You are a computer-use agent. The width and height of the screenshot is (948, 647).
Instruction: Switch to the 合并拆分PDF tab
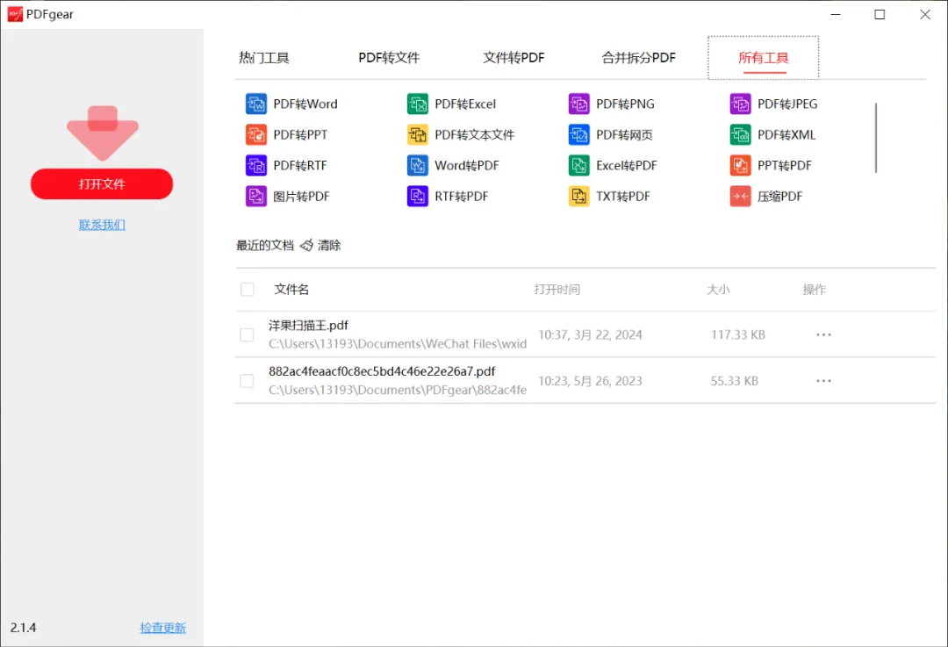tap(638, 57)
